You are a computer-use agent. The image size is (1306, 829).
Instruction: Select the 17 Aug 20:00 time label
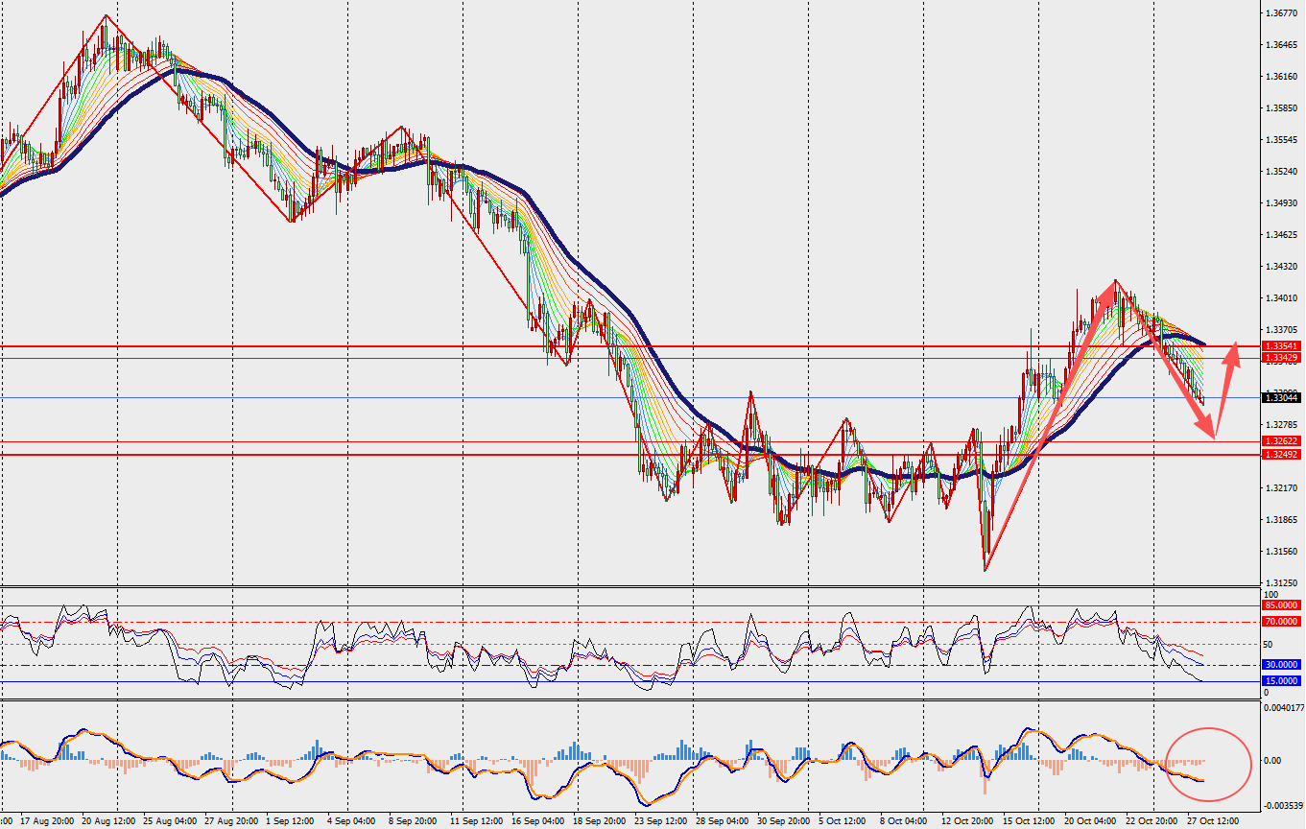(46, 822)
